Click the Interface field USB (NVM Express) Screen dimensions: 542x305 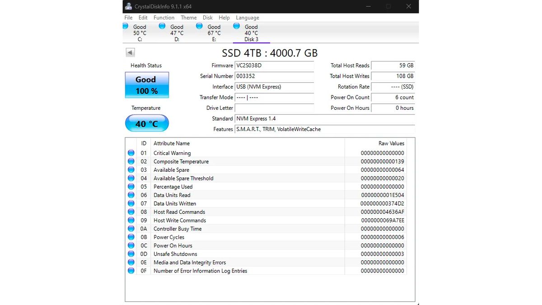tap(274, 87)
